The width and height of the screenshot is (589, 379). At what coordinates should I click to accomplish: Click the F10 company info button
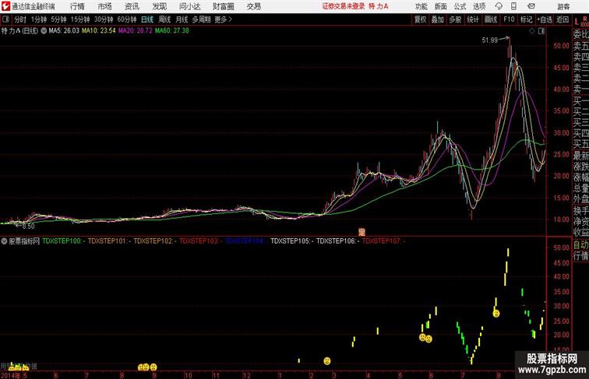click(x=509, y=19)
